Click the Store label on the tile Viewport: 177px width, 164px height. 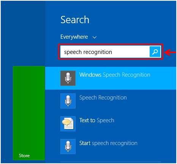coord(24,156)
